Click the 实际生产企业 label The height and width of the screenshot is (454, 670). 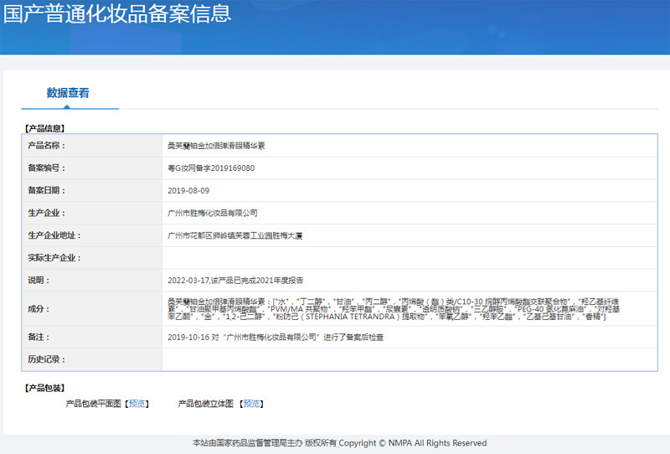[54, 258]
